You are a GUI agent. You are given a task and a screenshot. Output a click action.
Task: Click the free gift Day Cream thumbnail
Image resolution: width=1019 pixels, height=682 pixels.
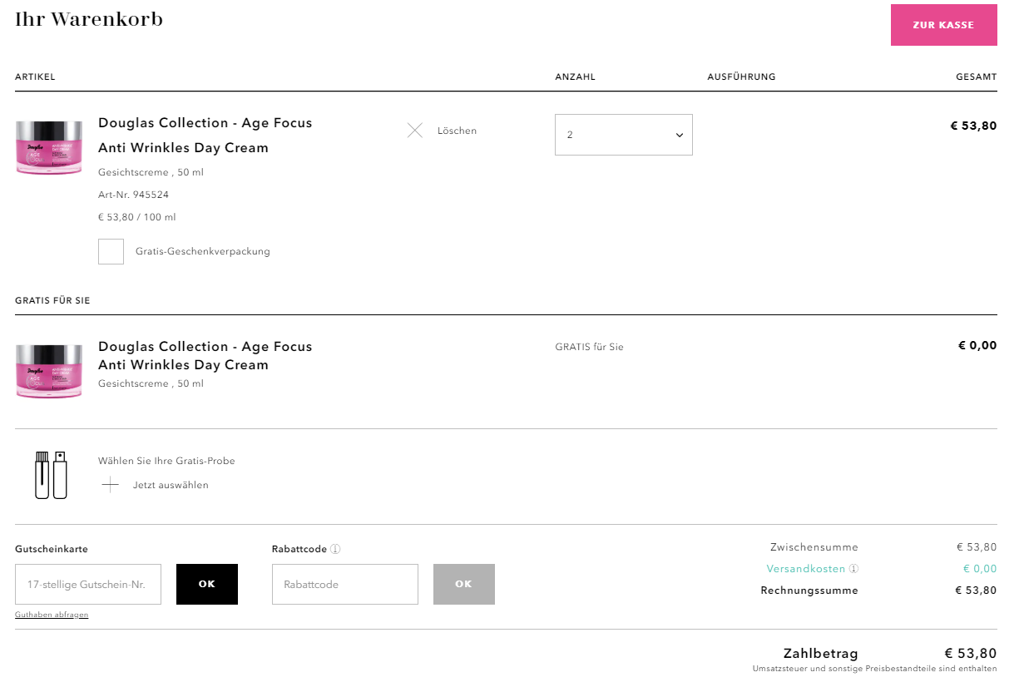coord(49,371)
